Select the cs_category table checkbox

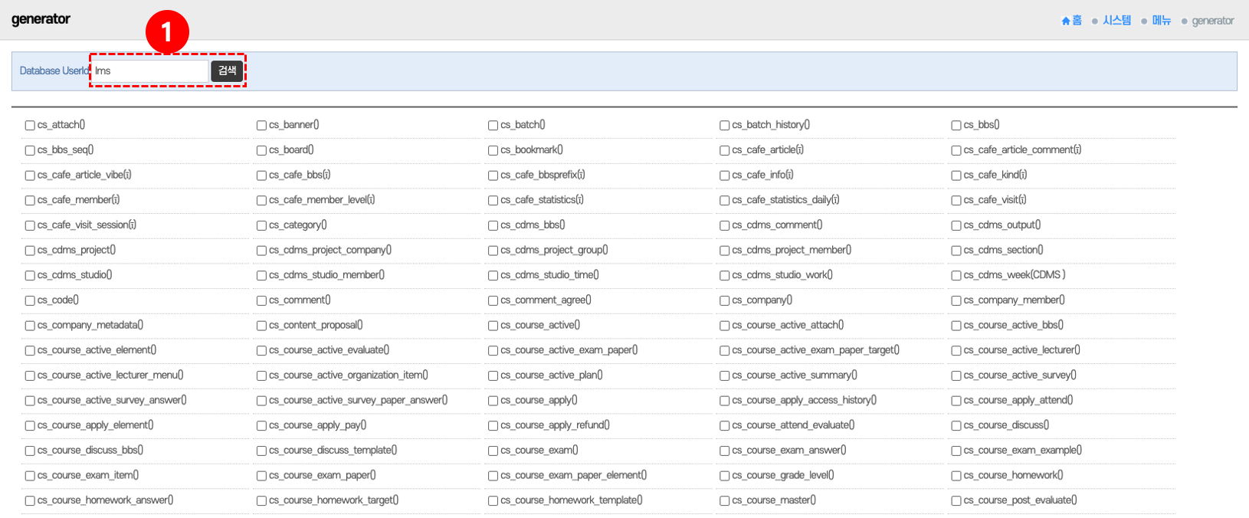[261, 226]
